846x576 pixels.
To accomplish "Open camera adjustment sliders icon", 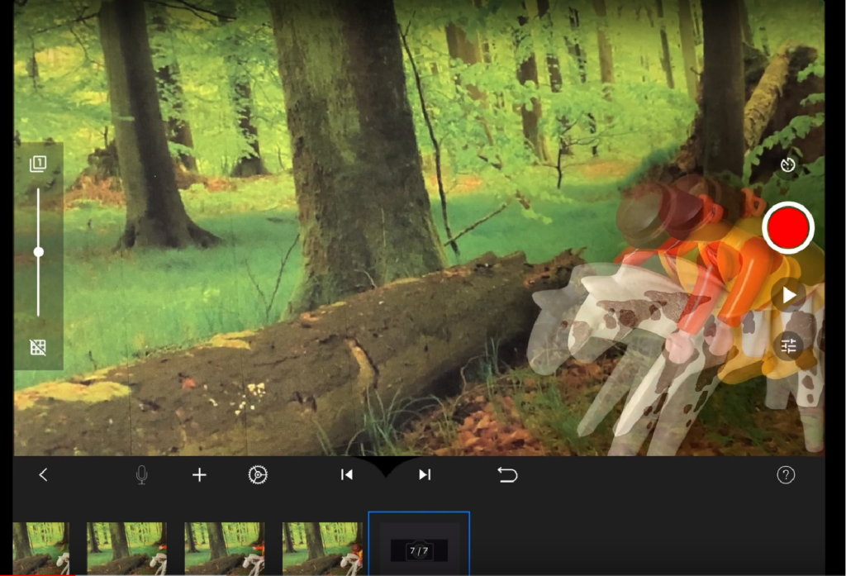I will point(788,346).
